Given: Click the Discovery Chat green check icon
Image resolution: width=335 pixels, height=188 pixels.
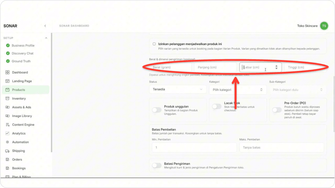Looking at the screenshot, I should click(x=8, y=53).
